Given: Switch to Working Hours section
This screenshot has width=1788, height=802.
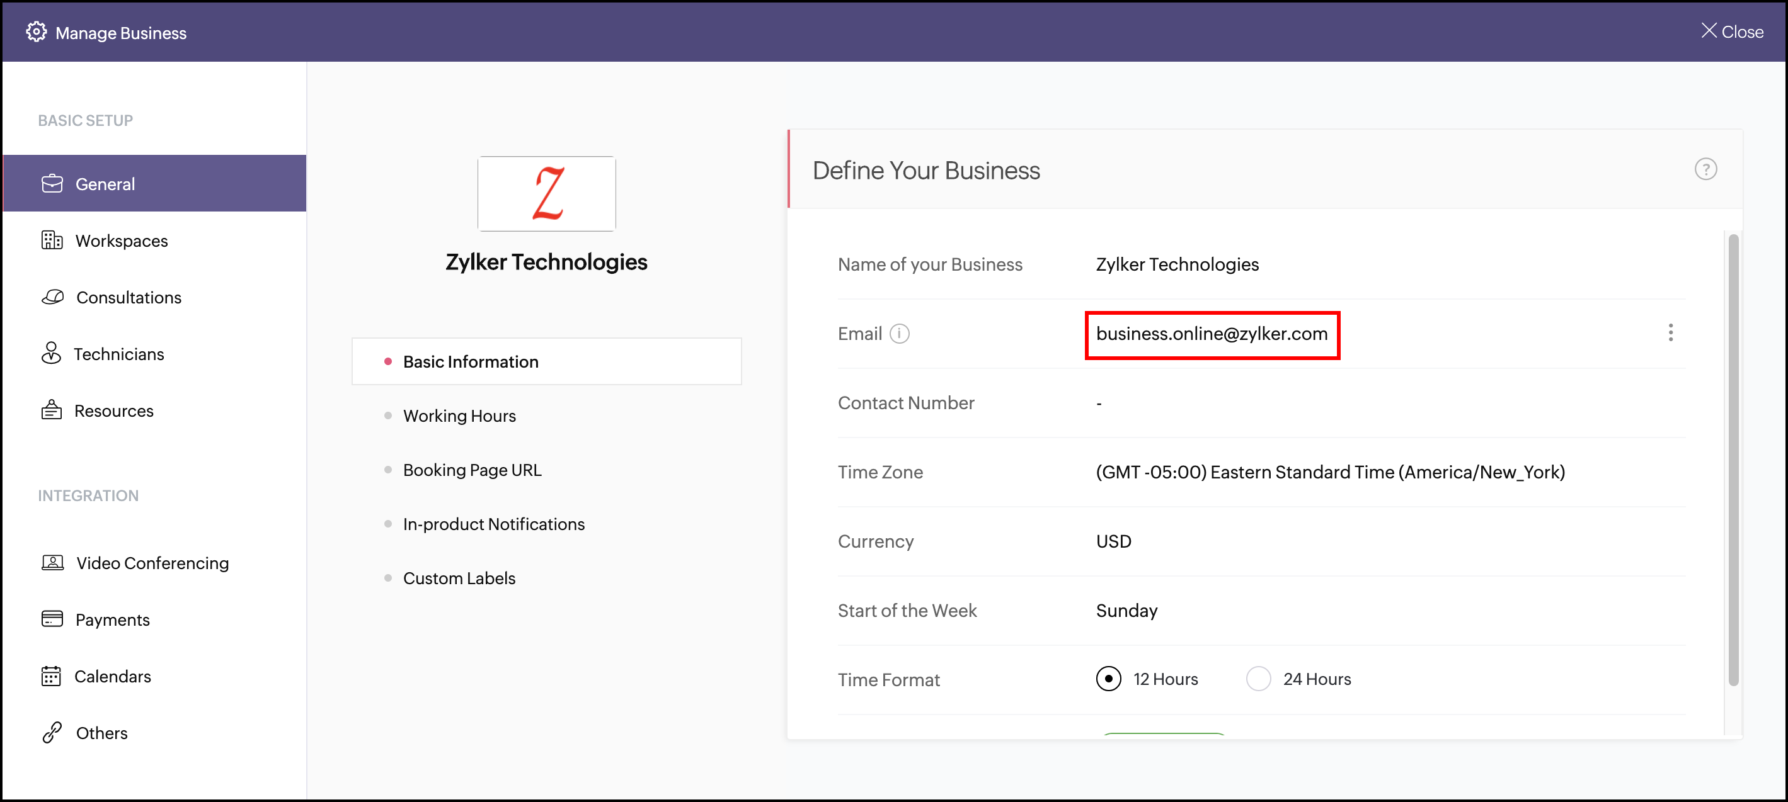Looking at the screenshot, I should [459, 415].
